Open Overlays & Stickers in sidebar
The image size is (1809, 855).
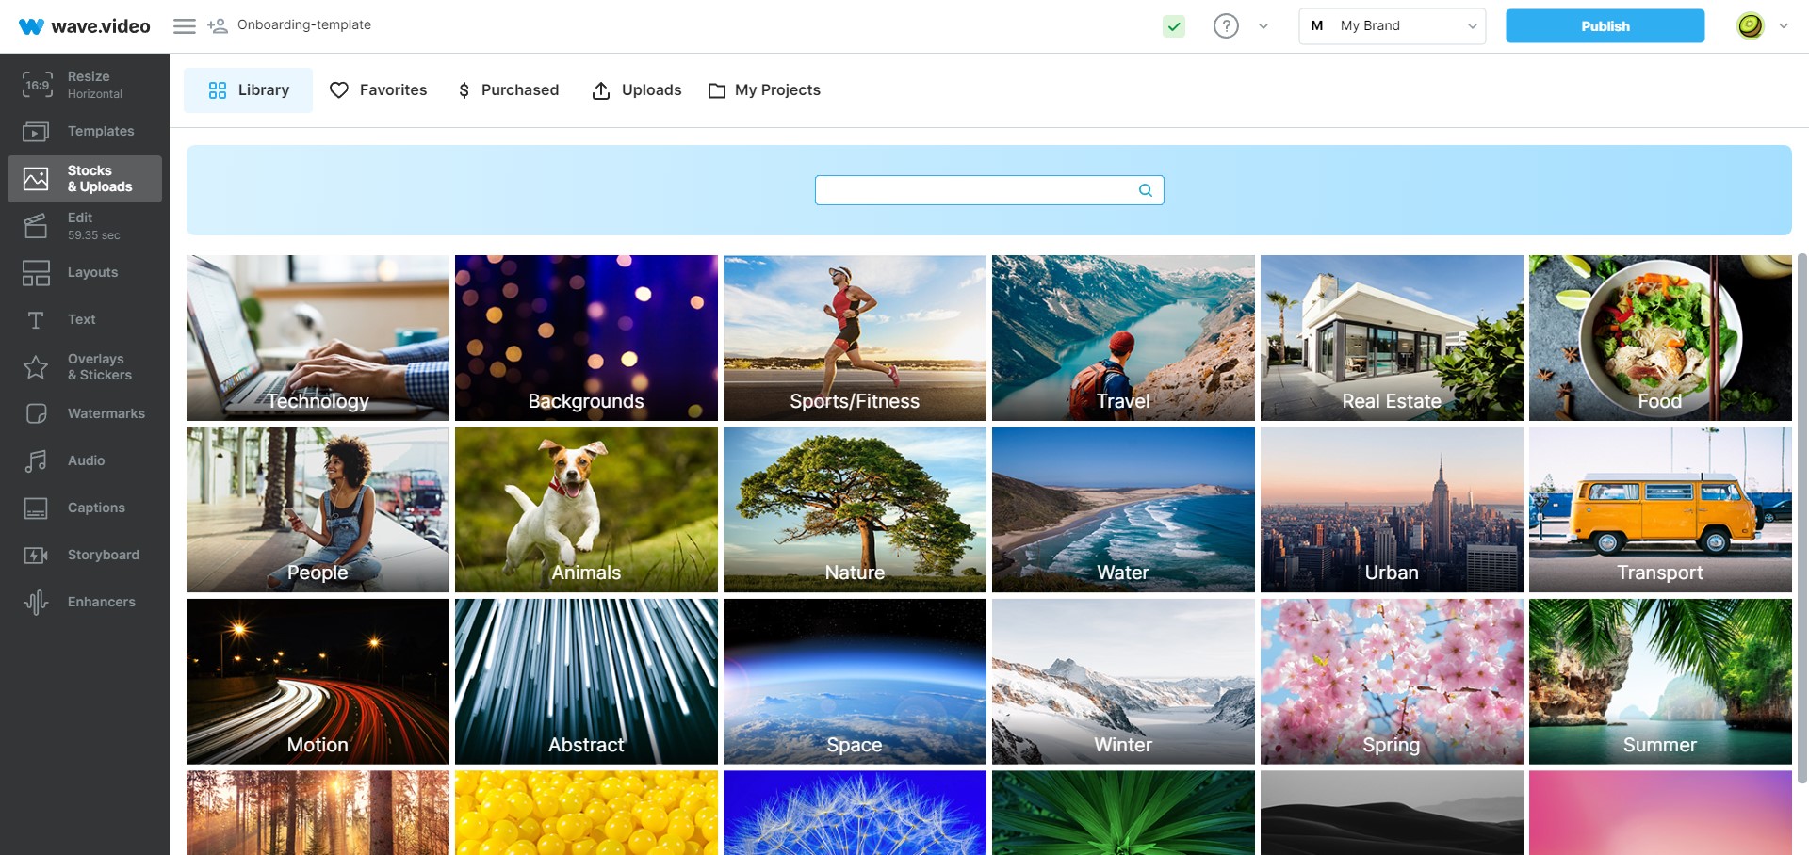coord(85,367)
